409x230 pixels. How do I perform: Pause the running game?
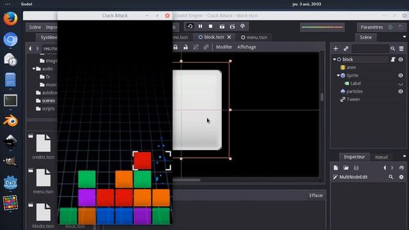[200, 26]
